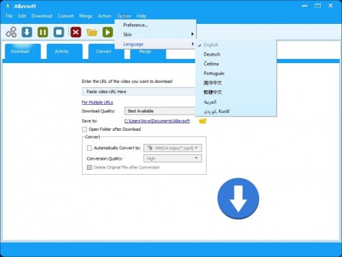Open the Download Quality dropdown
This screenshot has width=342, height=257.
(x=160, y=111)
